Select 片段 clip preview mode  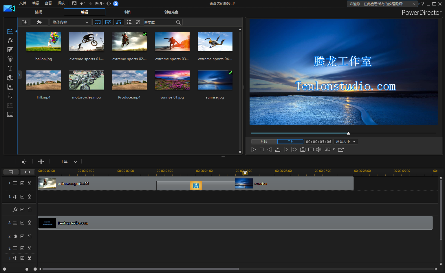point(264,142)
